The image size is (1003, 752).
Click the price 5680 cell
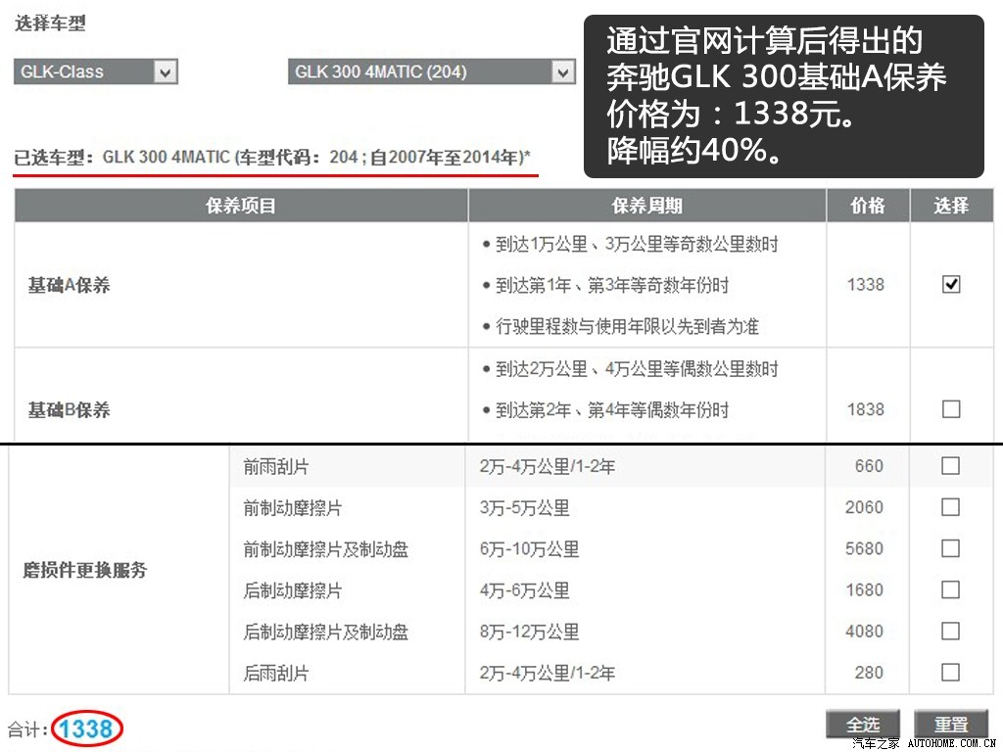click(x=864, y=548)
